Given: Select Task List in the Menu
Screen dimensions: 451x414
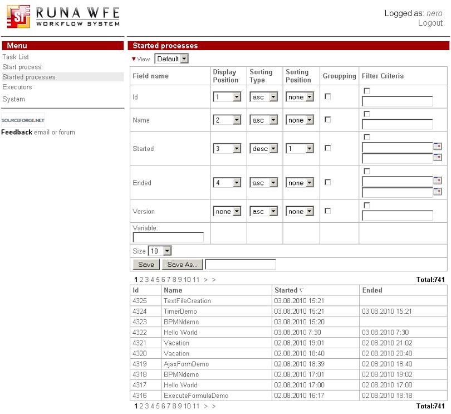Looking at the screenshot, I should point(15,57).
